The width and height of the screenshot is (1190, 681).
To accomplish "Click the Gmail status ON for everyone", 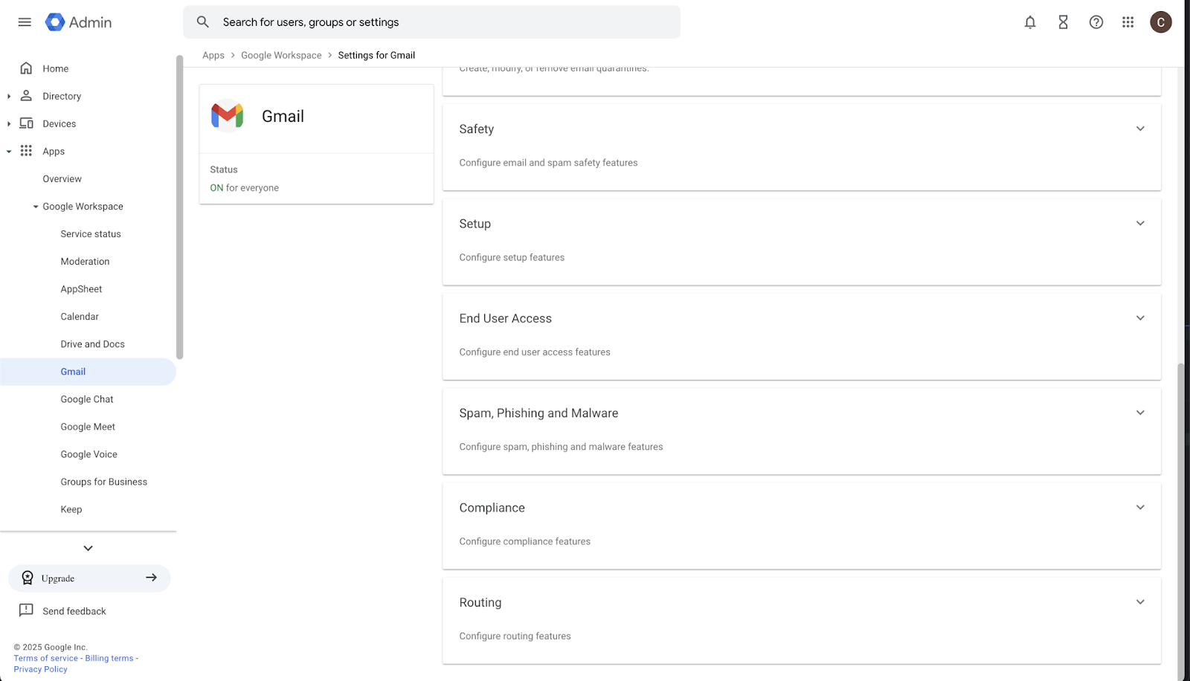I will pyautogui.click(x=244, y=188).
